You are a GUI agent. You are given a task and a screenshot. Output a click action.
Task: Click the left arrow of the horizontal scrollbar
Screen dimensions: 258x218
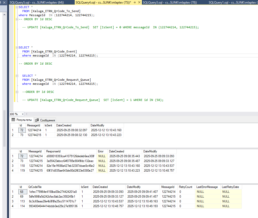click(x=27, y=114)
